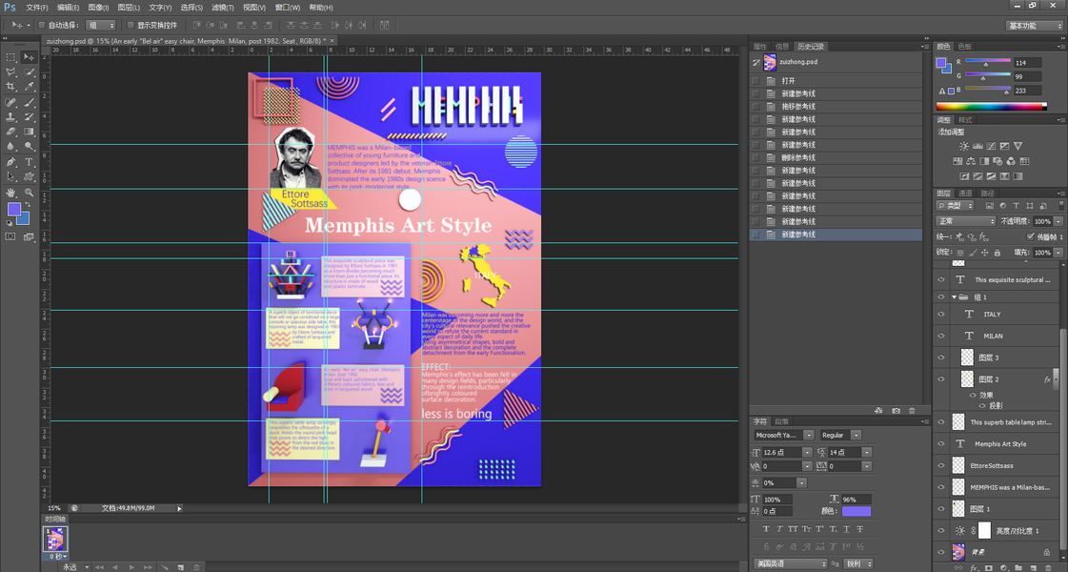Hide the MILAN text layer

tap(941, 336)
